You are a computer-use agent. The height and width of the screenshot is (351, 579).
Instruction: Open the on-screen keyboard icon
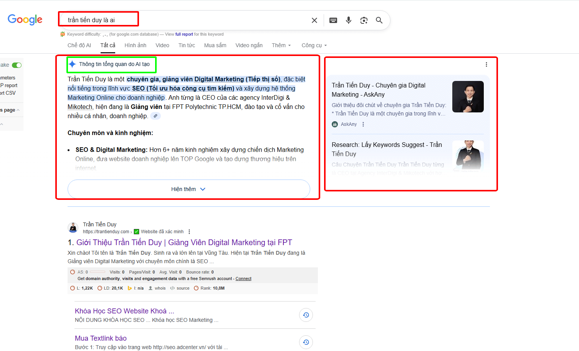click(x=333, y=20)
